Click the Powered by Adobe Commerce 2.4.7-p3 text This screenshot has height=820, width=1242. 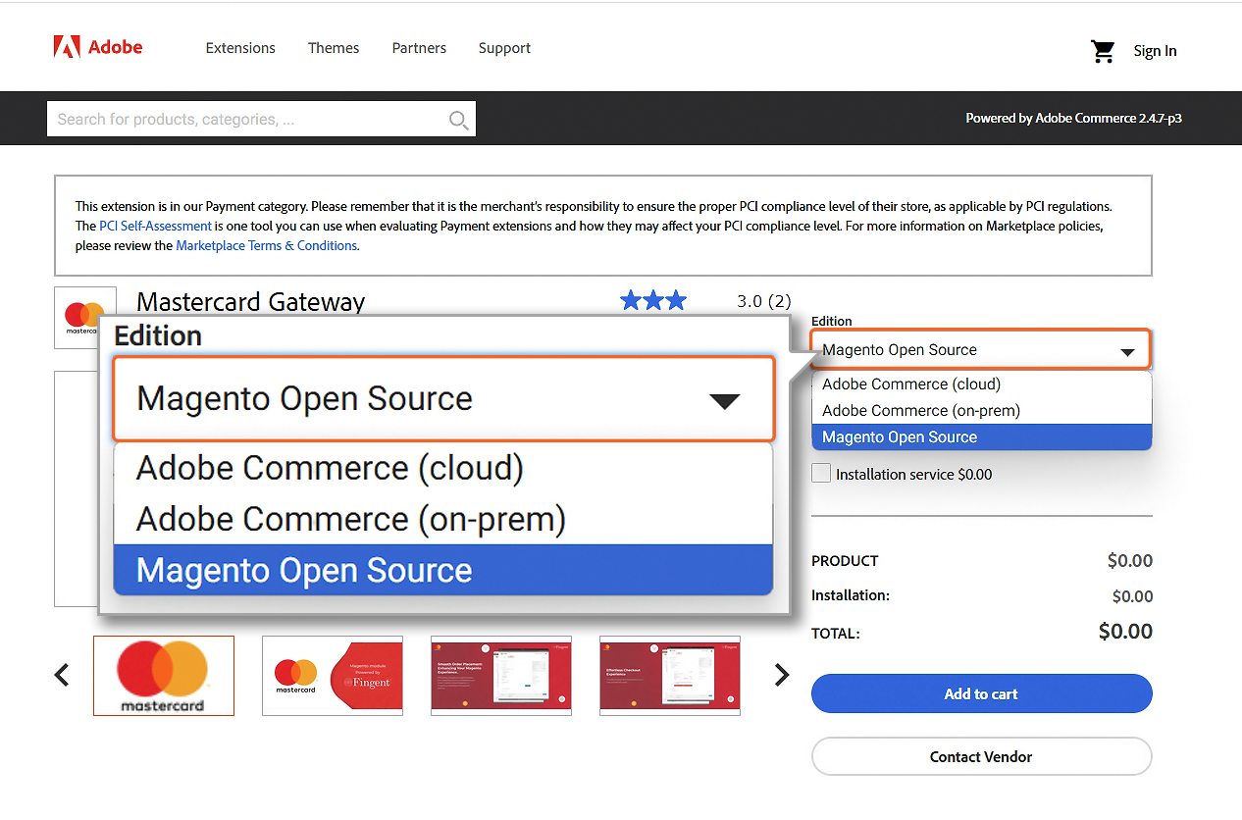(1073, 119)
